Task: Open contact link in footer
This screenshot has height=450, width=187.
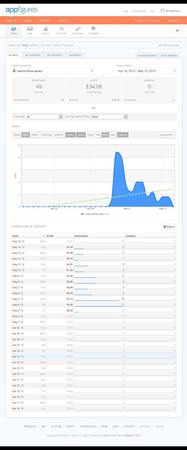Action: click(x=129, y=426)
